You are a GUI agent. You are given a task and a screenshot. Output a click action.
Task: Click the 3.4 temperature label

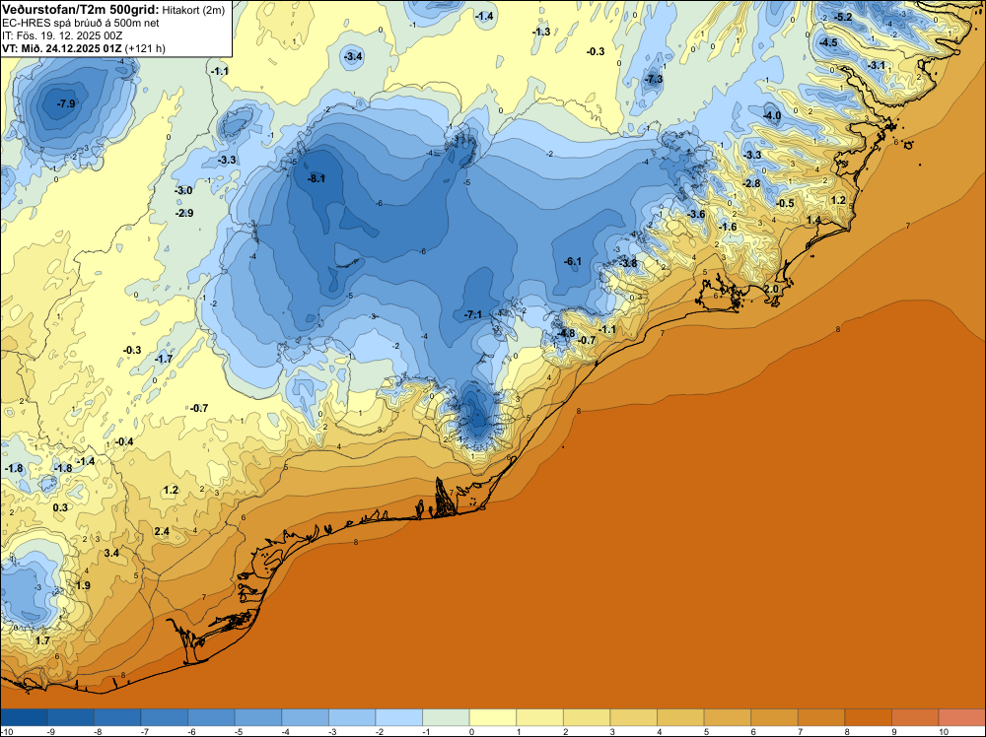pyautogui.click(x=111, y=553)
